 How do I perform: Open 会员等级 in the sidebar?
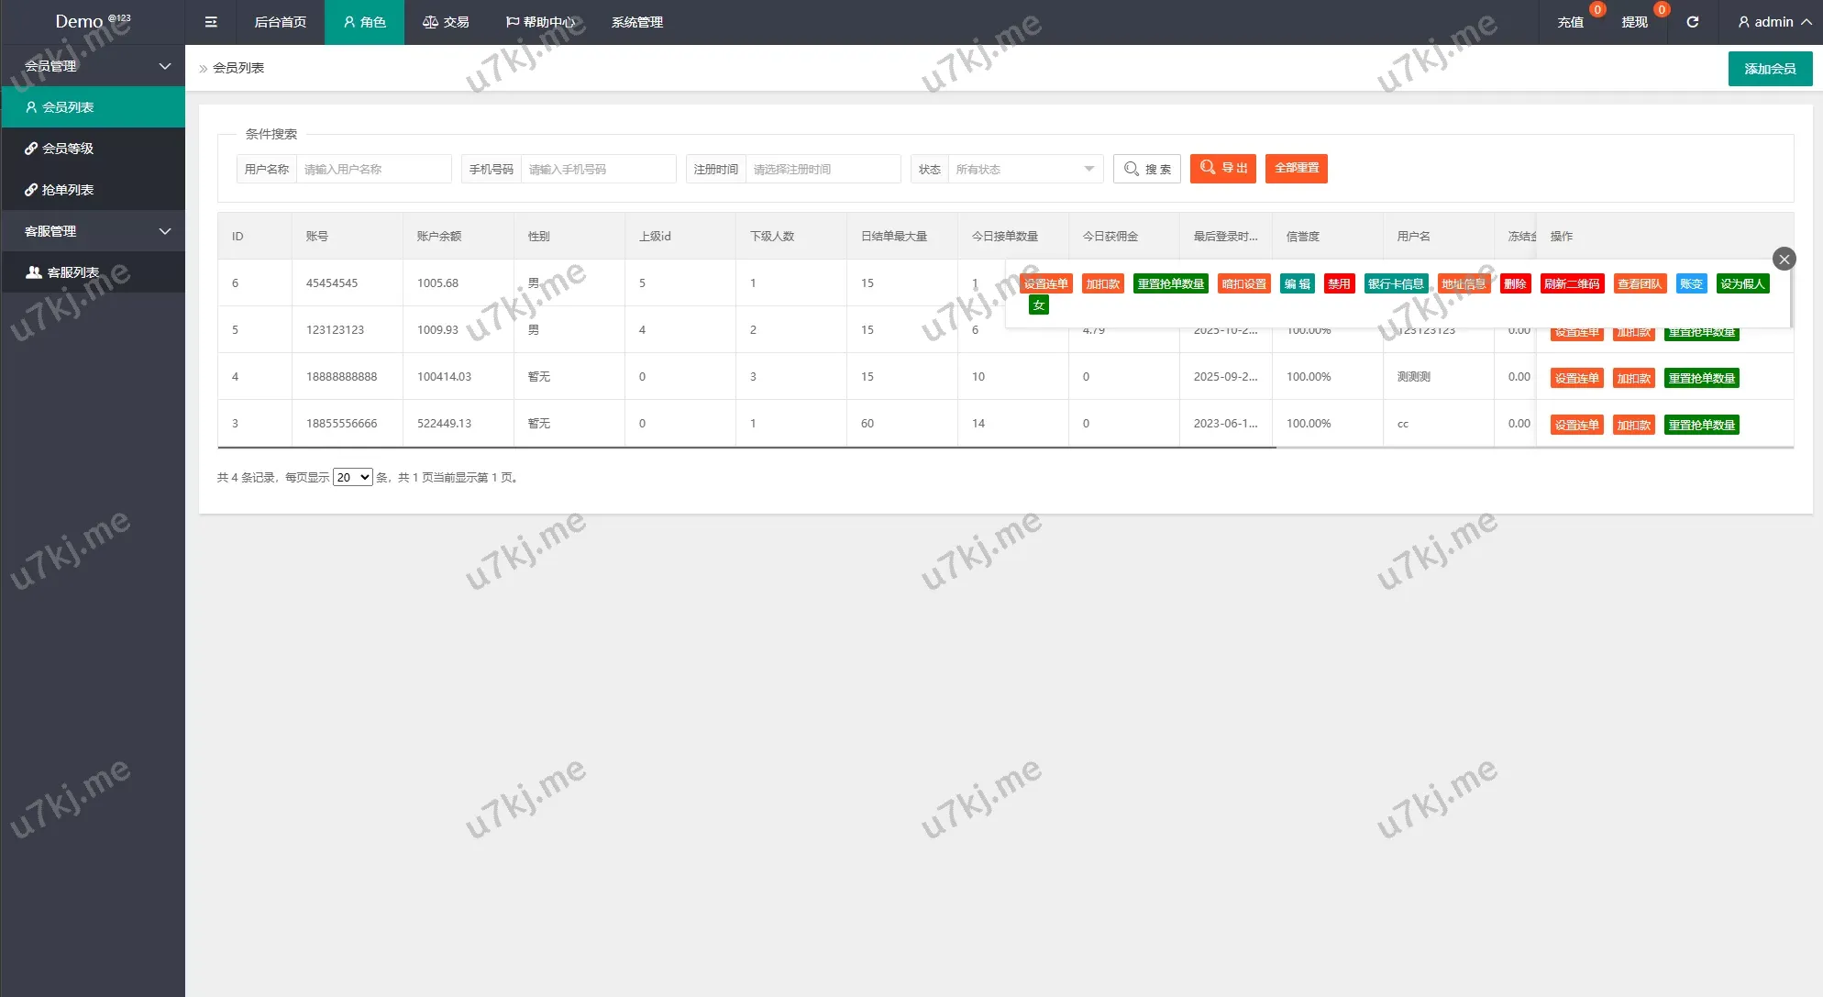[x=68, y=149]
